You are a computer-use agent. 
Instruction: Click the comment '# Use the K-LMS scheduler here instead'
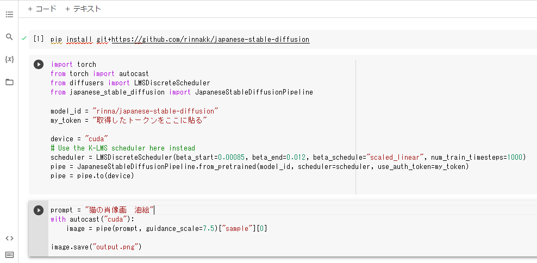click(123, 148)
